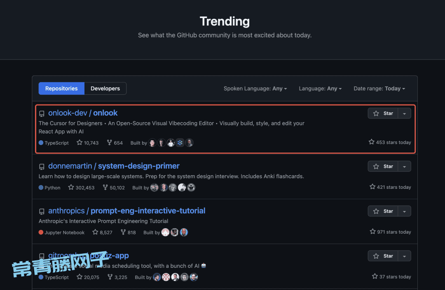Viewport: 445px width, 290px height.
Task: Click the first Built by avatar beside 3,225 forks
Action: click(157, 277)
